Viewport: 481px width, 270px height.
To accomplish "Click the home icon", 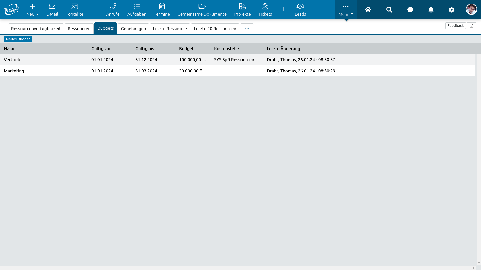I will (x=368, y=10).
